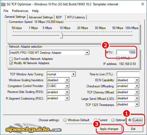Open the Preferences menu
This screenshot has width=147, height=135.
click(x=20, y=11)
